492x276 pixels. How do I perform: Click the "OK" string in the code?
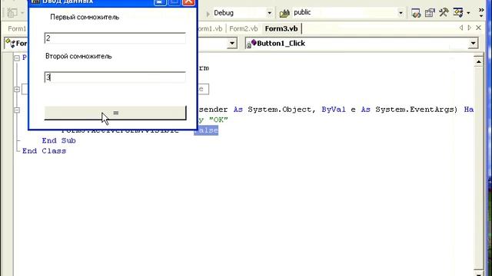[218, 120]
